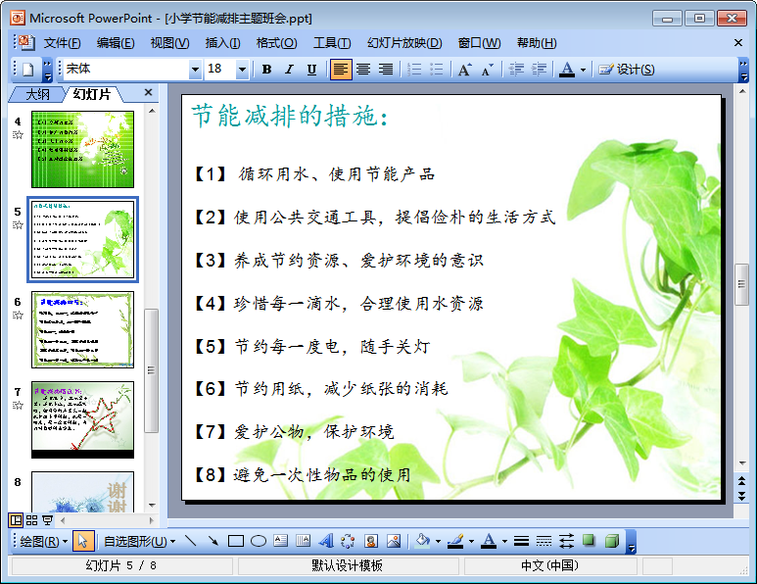757x584 pixels.
Task: Apply Fill Color paint bucket
Action: pos(422,541)
